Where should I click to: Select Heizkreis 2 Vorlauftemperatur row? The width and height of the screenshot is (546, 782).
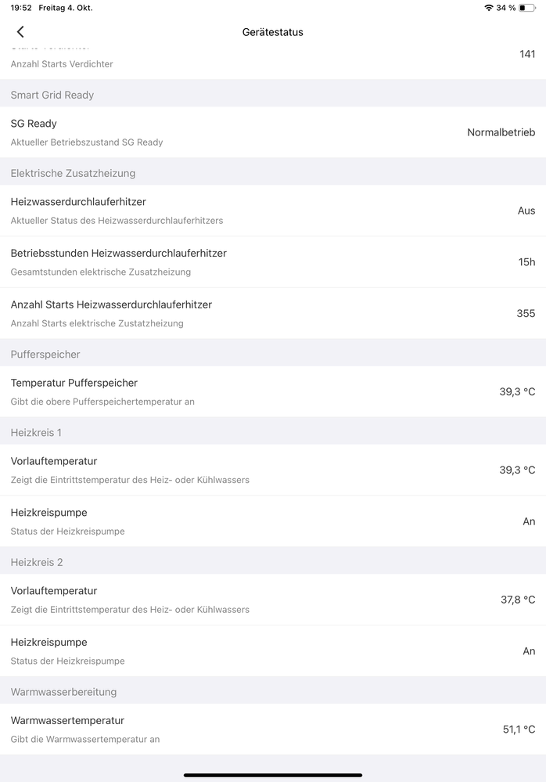[x=273, y=600]
